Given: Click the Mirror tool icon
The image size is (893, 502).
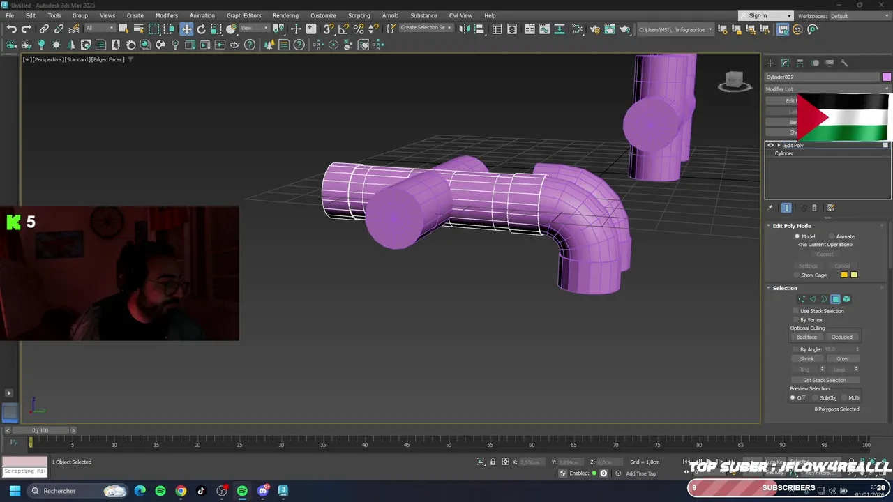Looking at the screenshot, I should [464, 29].
